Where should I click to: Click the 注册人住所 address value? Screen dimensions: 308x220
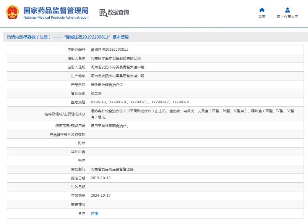[x=117, y=67]
